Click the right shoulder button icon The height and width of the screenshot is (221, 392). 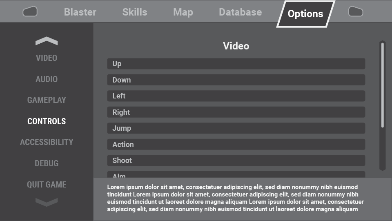click(x=356, y=11)
